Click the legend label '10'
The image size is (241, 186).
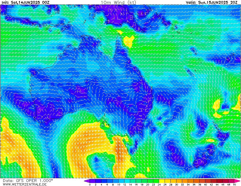[119, 184]
